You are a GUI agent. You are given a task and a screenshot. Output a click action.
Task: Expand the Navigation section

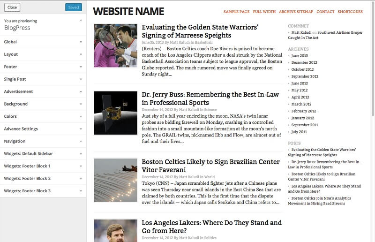(x=43, y=141)
